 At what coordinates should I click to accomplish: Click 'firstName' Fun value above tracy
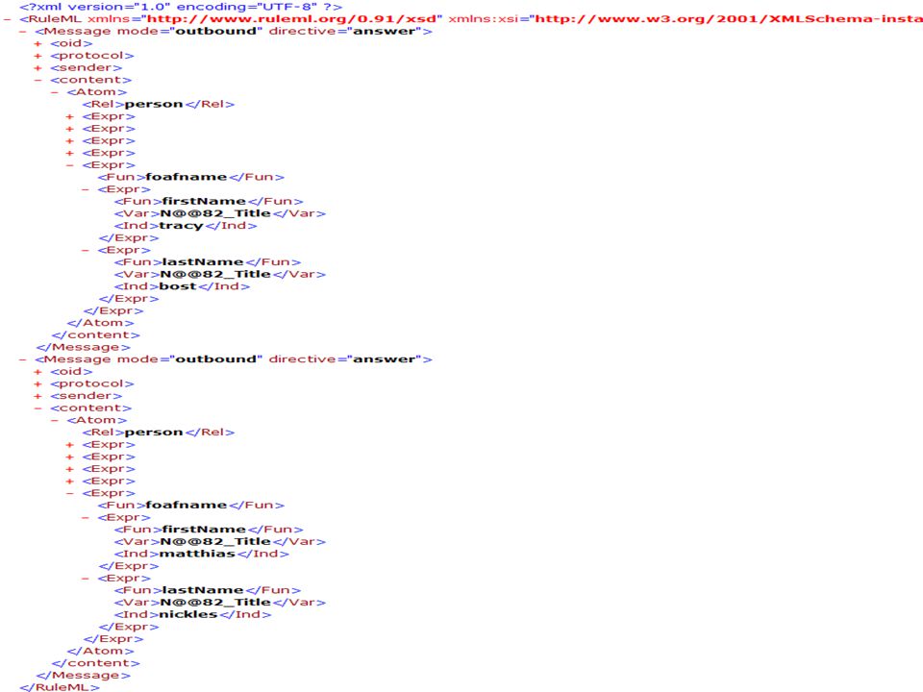click(x=204, y=201)
